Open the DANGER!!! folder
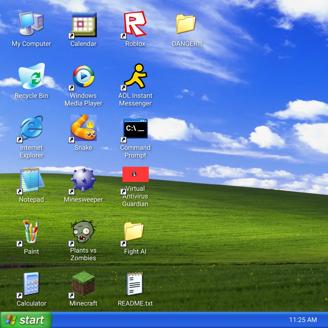 [x=186, y=24]
